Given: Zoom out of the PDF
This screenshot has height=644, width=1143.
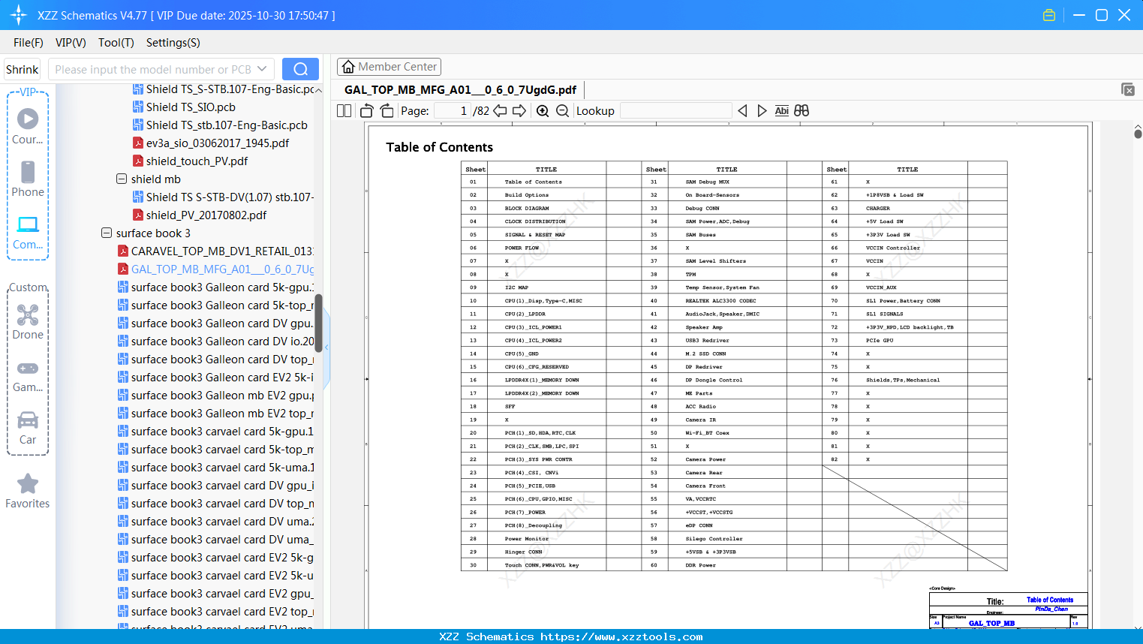Looking at the screenshot, I should (562, 111).
